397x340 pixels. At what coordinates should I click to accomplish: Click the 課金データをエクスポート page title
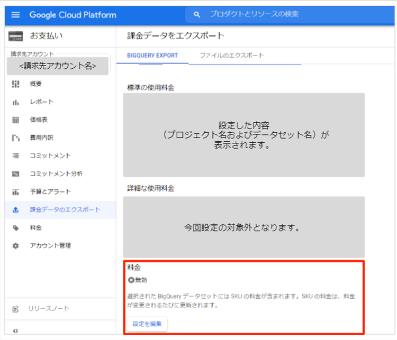tap(176, 35)
